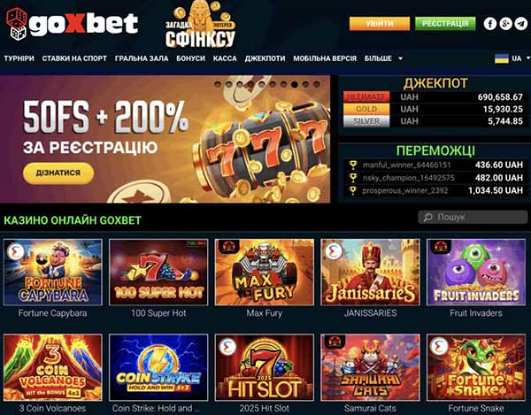Click trophy icon beside manful_winner_64466151
The height and width of the screenshot is (415, 531).
click(x=353, y=165)
